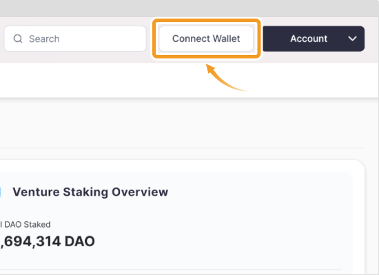Click the divider line under the DAO amount
This screenshot has height=275, width=379.
[x=171, y=269]
